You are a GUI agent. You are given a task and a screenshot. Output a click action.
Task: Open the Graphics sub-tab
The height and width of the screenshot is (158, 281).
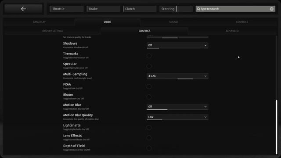[x=144, y=31]
